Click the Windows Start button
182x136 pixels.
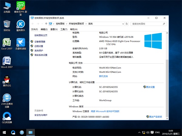(5, 132)
